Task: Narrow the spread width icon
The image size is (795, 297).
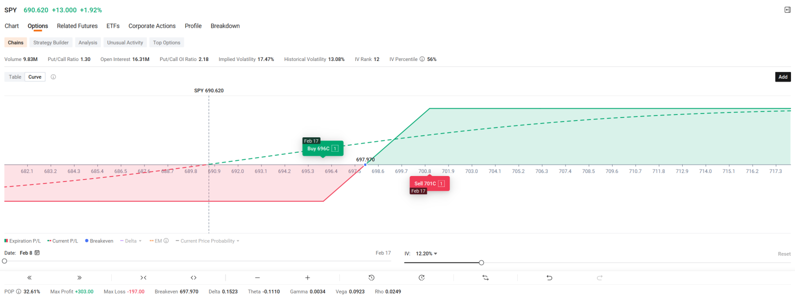Action: click(143, 278)
